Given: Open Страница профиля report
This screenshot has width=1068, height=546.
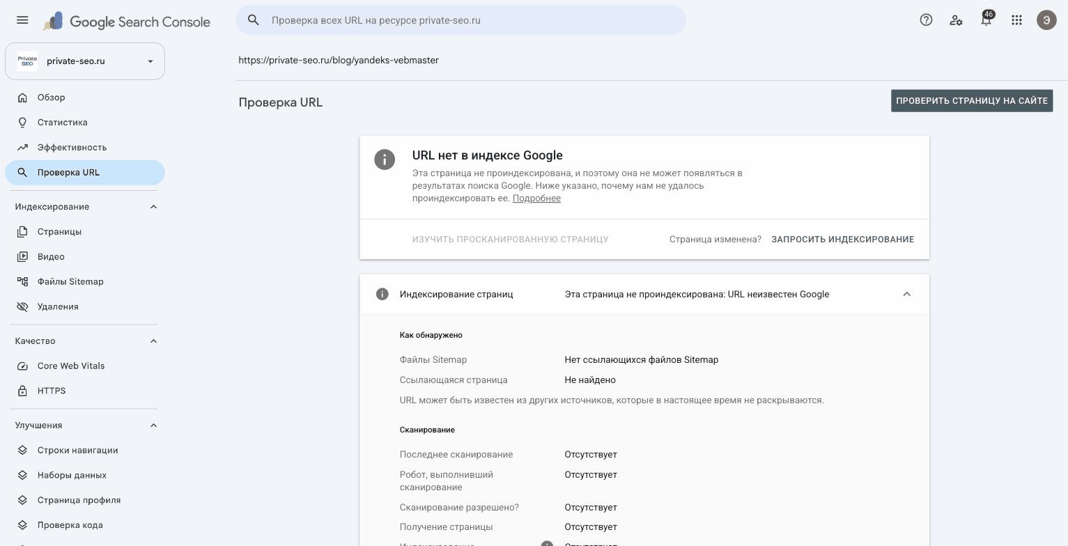Looking at the screenshot, I should [x=85, y=501].
